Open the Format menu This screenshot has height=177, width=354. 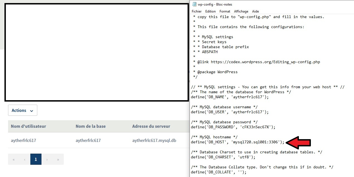[225, 11]
